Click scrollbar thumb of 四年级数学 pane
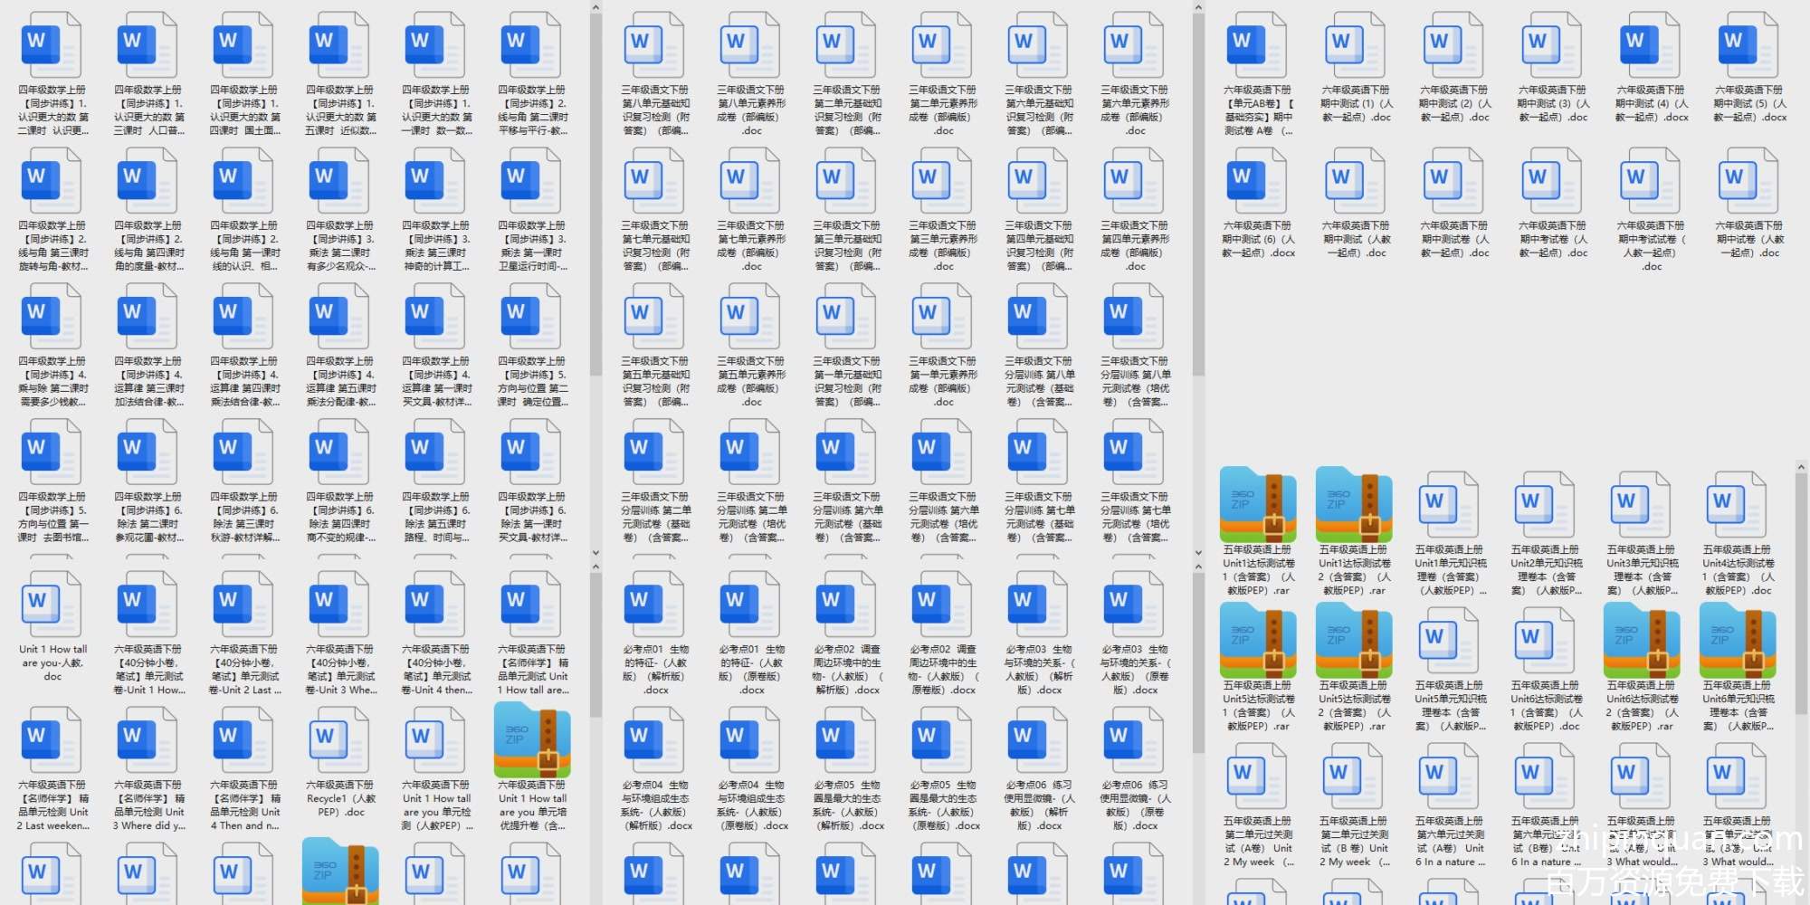This screenshot has width=1810, height=905. [x=595, y=195]
